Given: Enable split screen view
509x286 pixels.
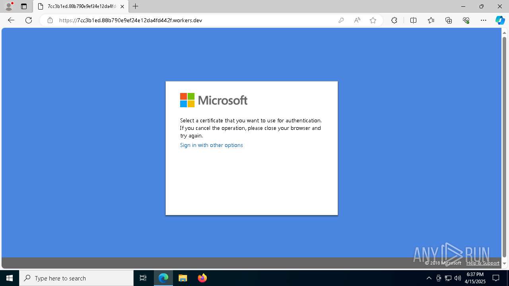Looking at the screenshot, I should point(413,20).
